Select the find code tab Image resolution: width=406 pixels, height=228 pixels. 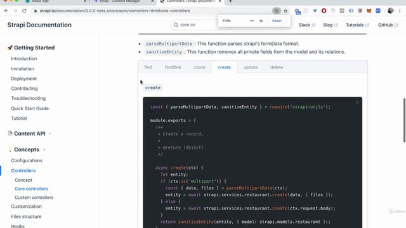148,67
